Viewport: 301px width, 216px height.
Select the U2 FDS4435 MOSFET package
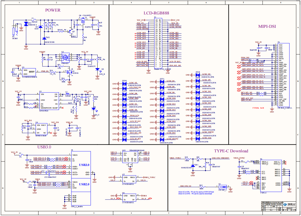click(x=65, y=57)
